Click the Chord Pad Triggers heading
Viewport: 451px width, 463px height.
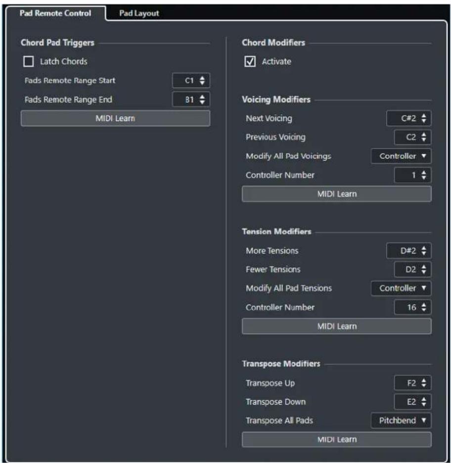pos(58,43)
